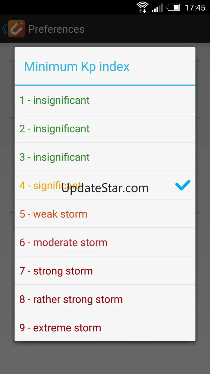Dismiss dialog by tapping dimmed area below list

pyautogui.click(x=105, y=358)
